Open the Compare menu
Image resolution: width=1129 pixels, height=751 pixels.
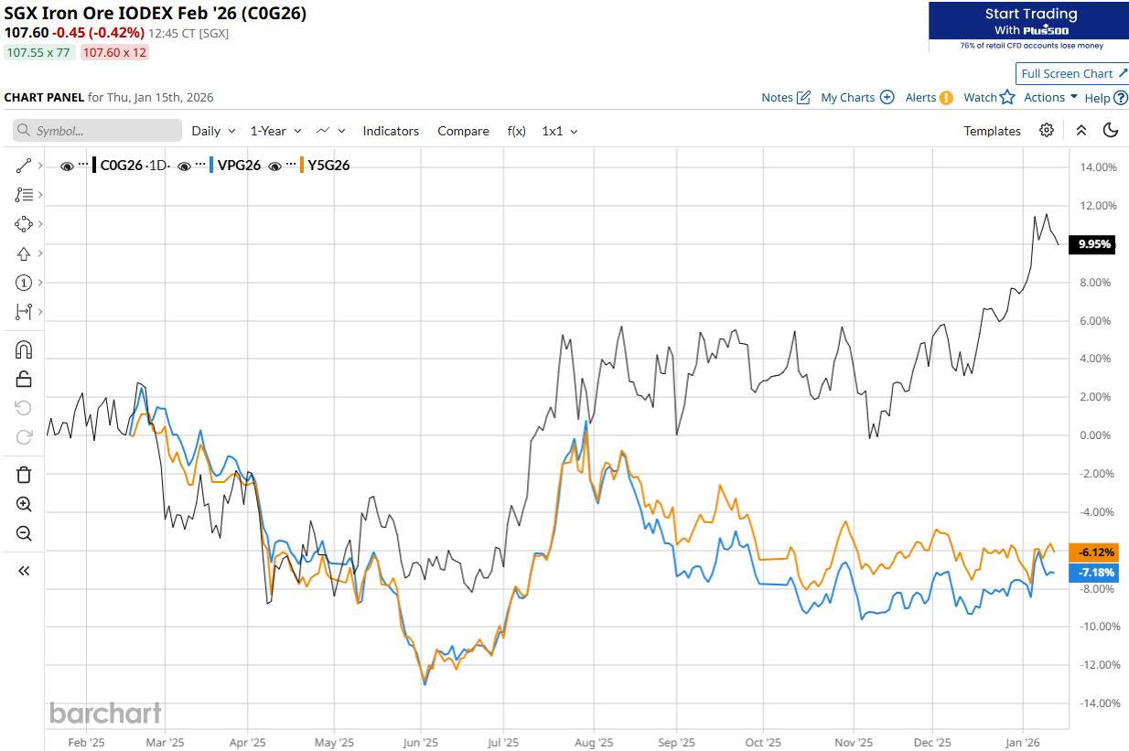tap(463, 131)
